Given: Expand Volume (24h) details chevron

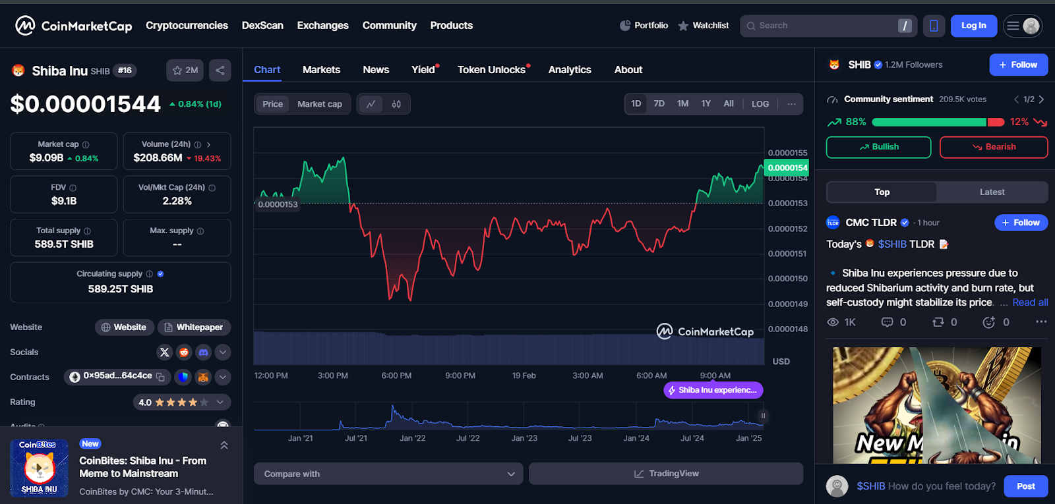Looking at the screenshot, I should 208,144.
